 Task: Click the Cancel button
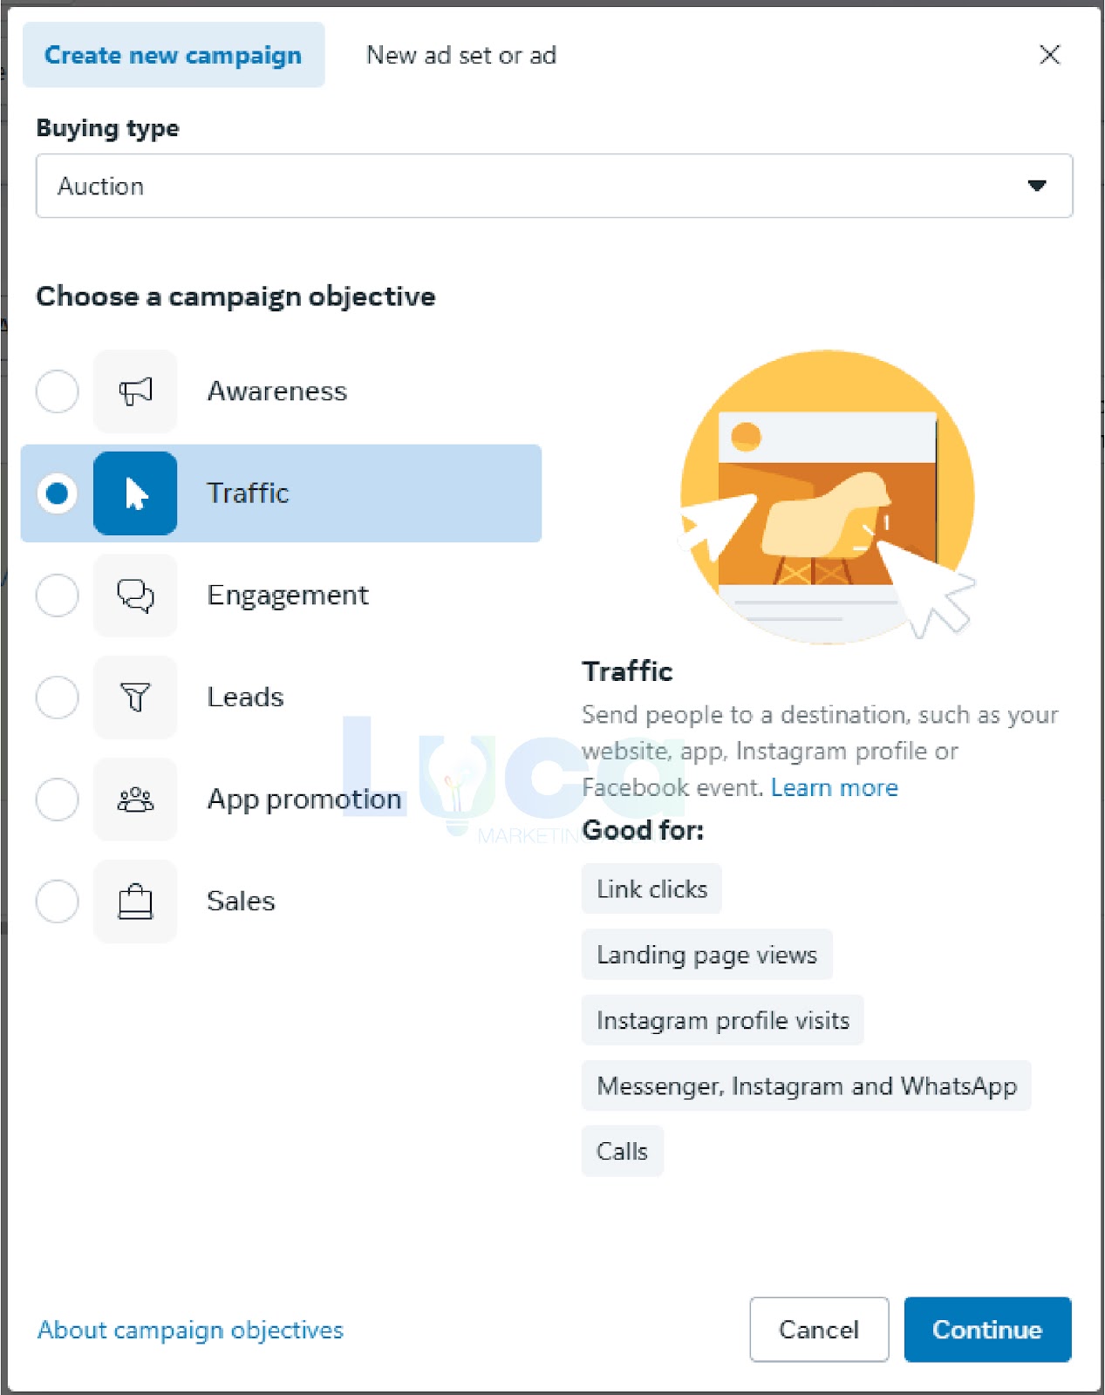(x=819, y=1330)
